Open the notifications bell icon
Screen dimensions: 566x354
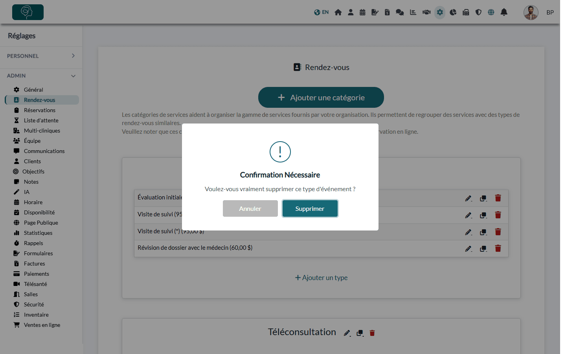click(x=504, y=12)
